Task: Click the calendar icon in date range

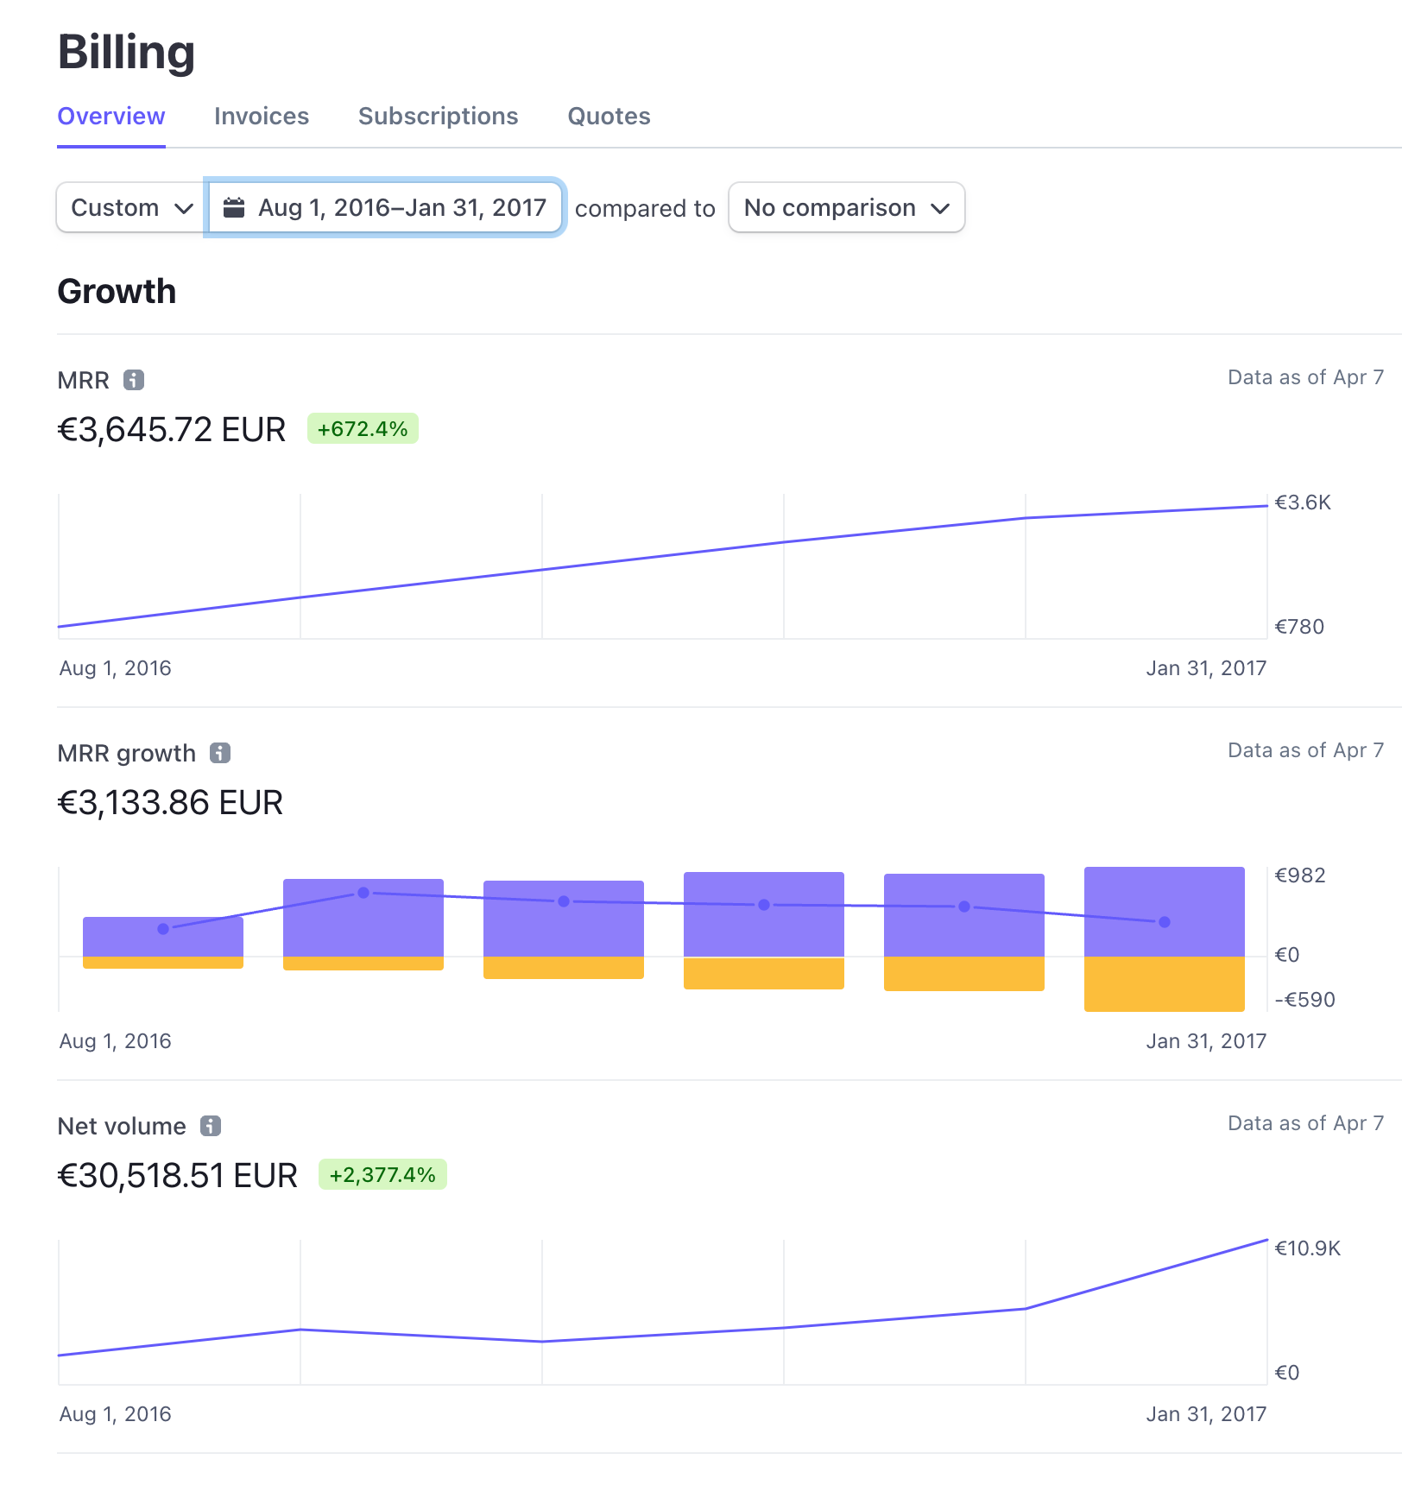Action: [x=234, y=208]
